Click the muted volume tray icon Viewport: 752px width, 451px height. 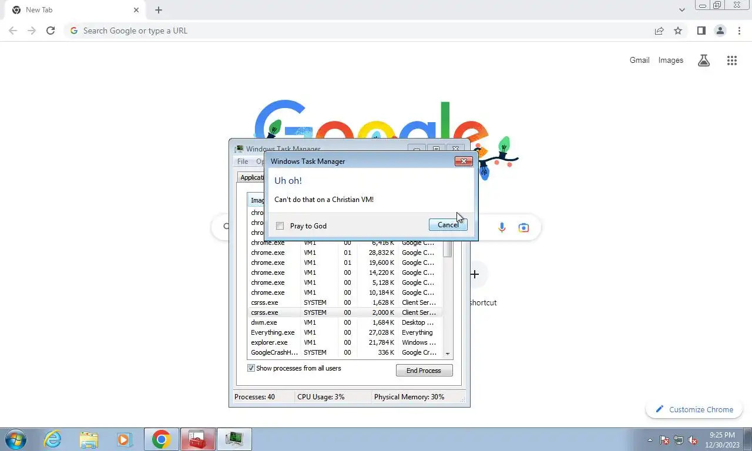[x=693, y=440]
